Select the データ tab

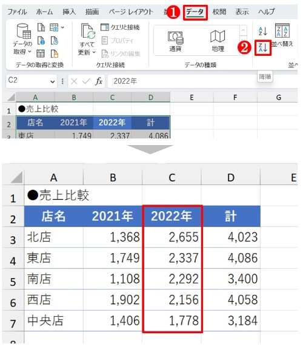[x=195, y=12]
